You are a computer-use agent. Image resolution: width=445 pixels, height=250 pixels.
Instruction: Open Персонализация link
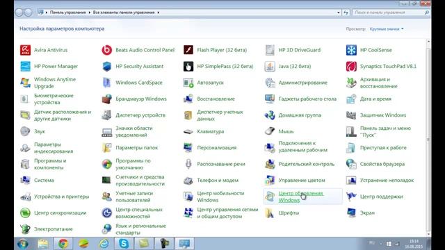pos(216,148)
